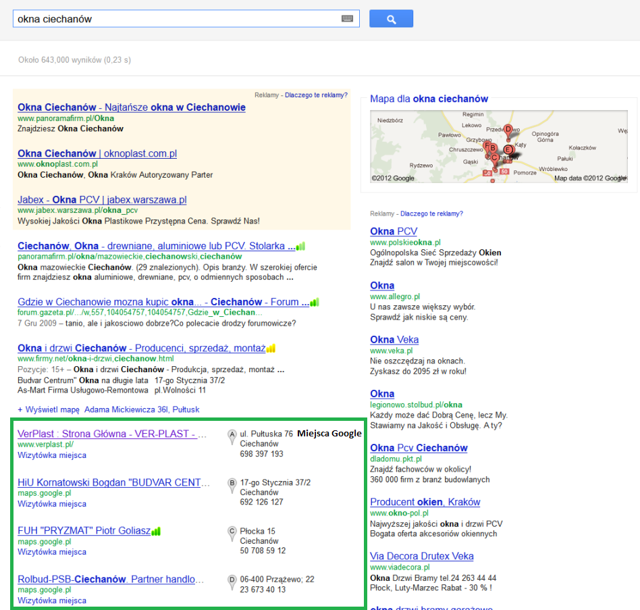Open Producent okien, Kraków ad
Viewport: 640px width, 610px height.
(x=425, y=502)
